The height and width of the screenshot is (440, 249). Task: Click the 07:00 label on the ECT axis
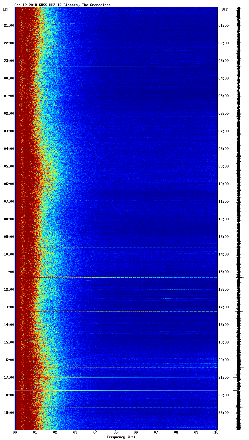coord(9,202)
